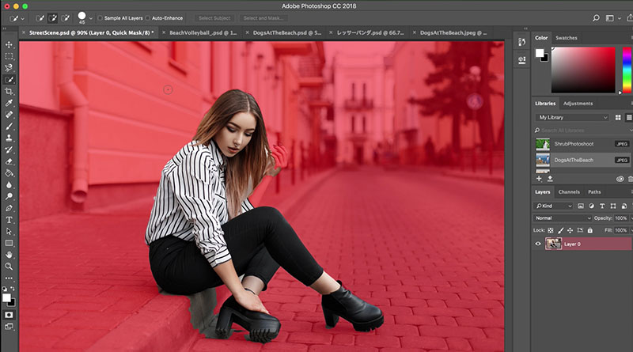
Task: Activate the Zoom tool
Action: [9, 267]
